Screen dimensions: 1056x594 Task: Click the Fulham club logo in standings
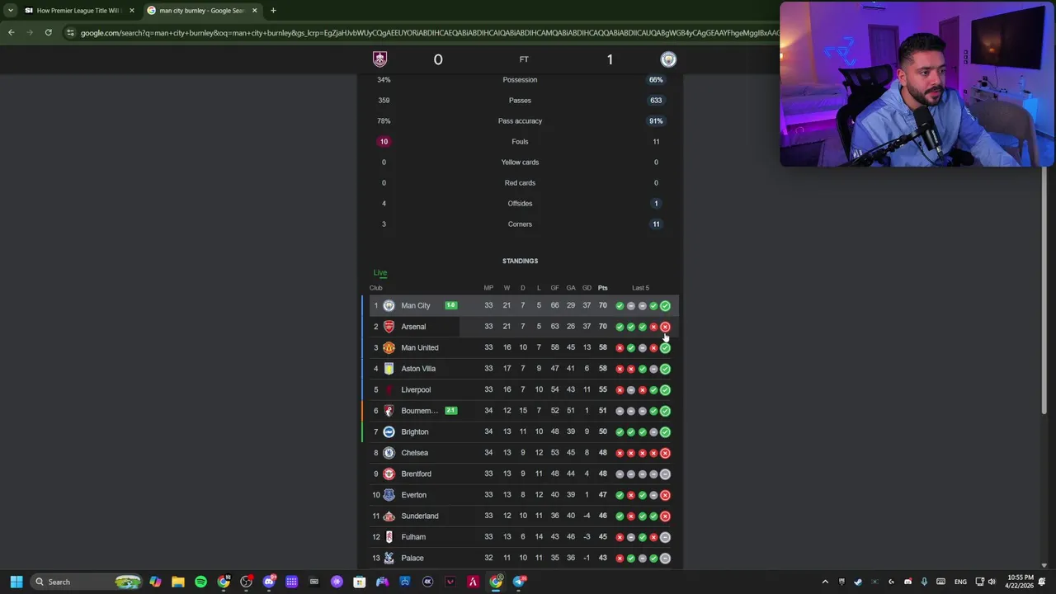click(389, 537)
